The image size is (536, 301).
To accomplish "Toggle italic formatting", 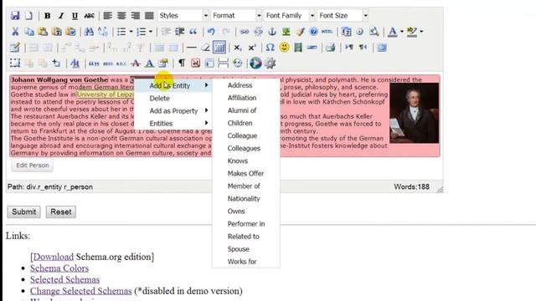I will [61, 16].
